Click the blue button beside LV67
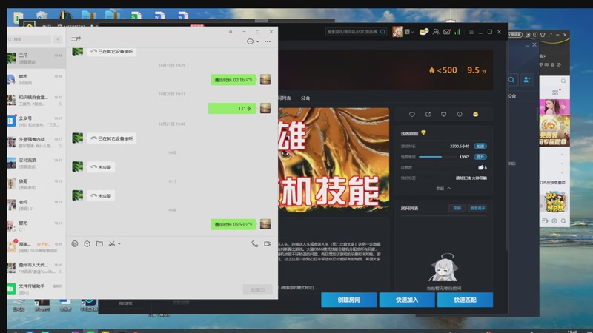The width and height of the screenshot is (593, 333). tap(480, 157)
